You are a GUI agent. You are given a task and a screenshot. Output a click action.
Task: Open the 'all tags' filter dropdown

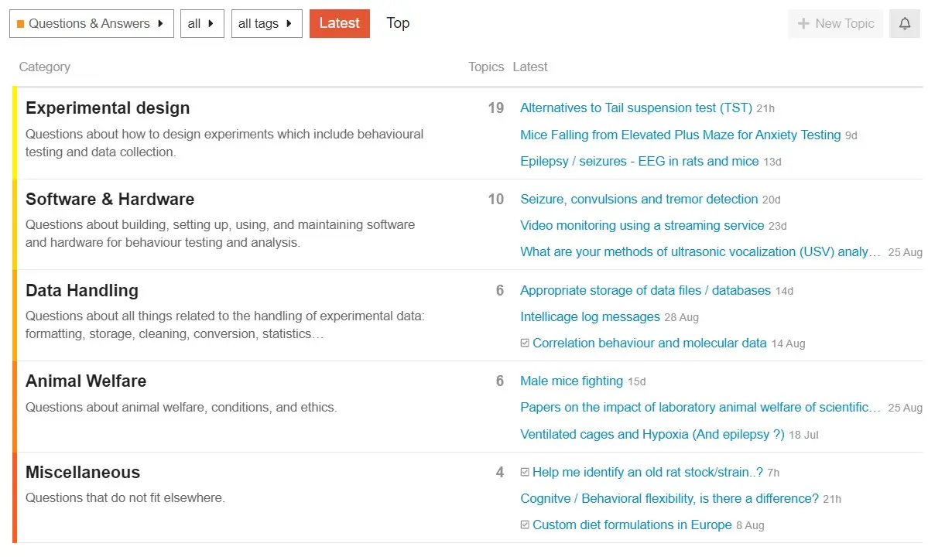266,24
